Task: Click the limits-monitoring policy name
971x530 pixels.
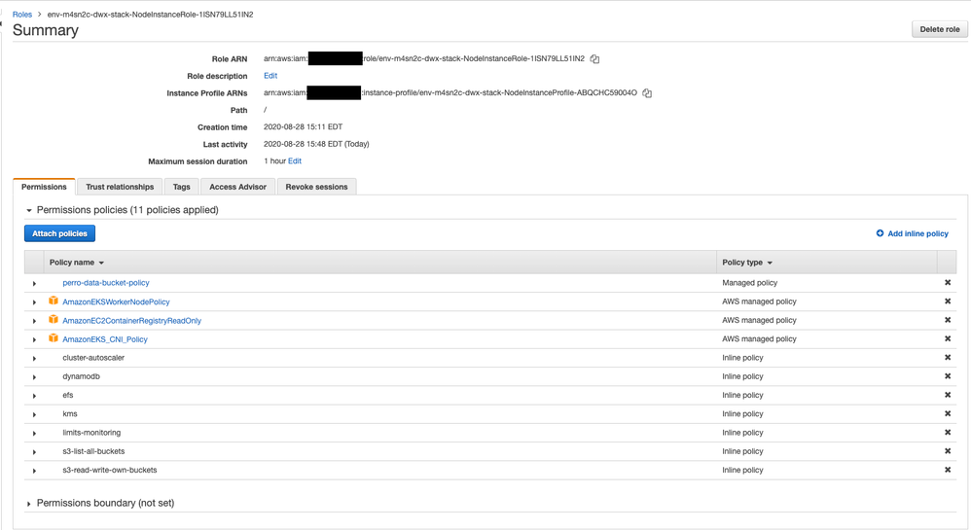Action: pos(91,432)
